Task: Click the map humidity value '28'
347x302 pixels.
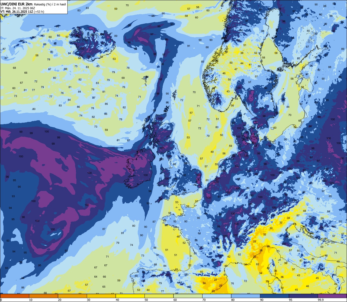Action: tap(268, 246)
